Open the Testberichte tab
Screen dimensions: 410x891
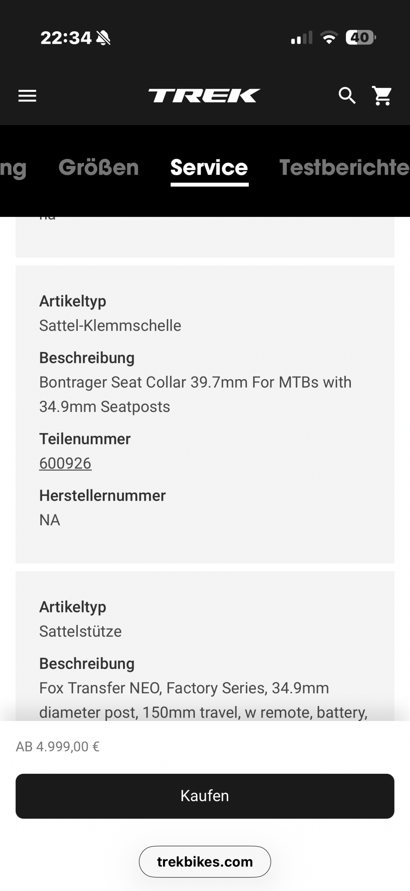[x=344, y=168]
